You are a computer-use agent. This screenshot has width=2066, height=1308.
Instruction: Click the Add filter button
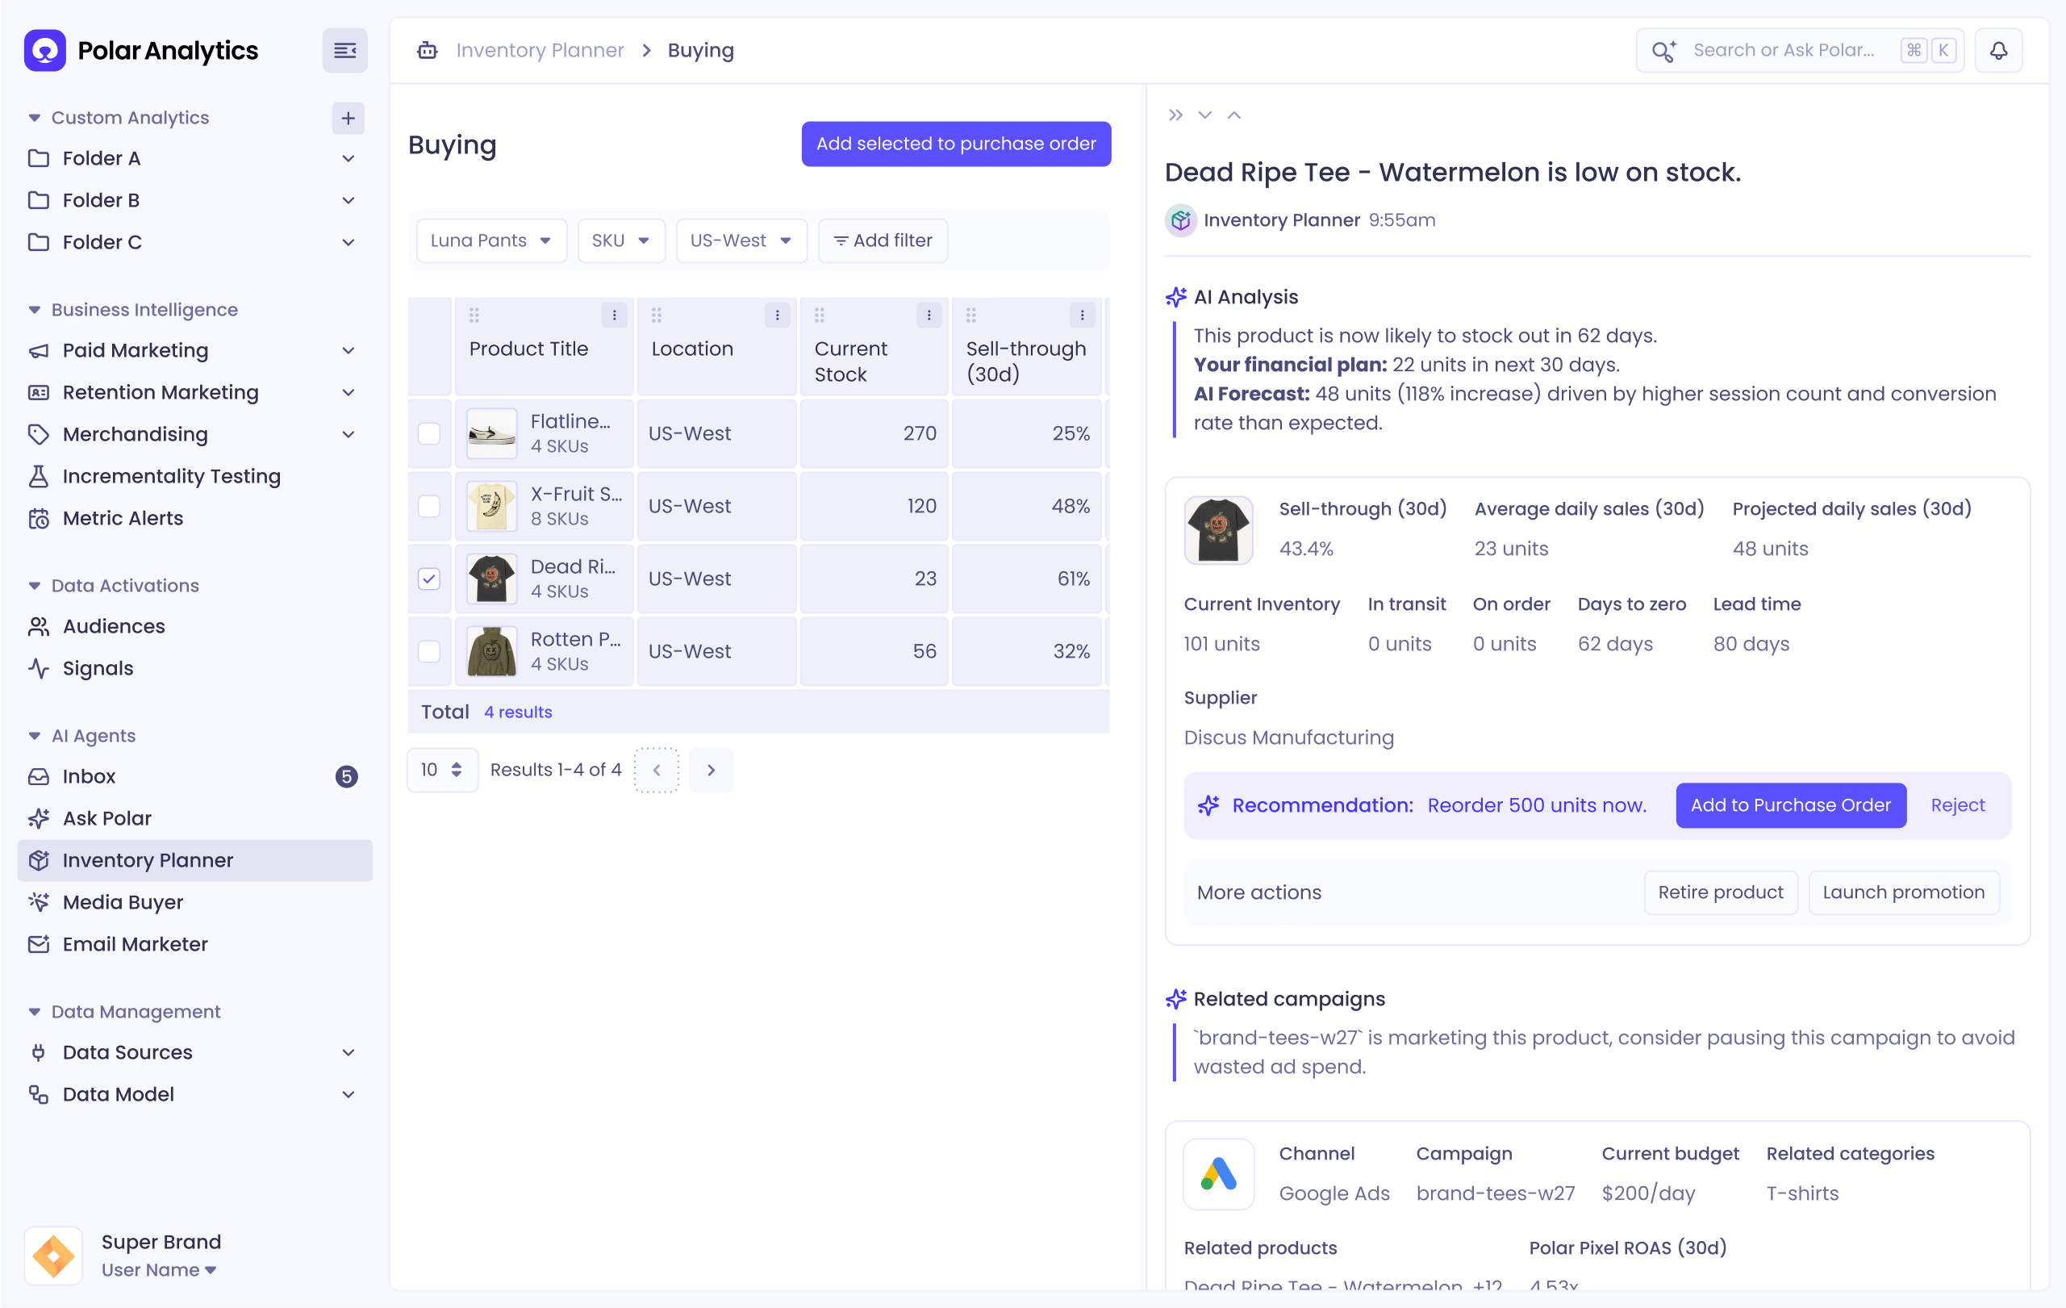883,241
